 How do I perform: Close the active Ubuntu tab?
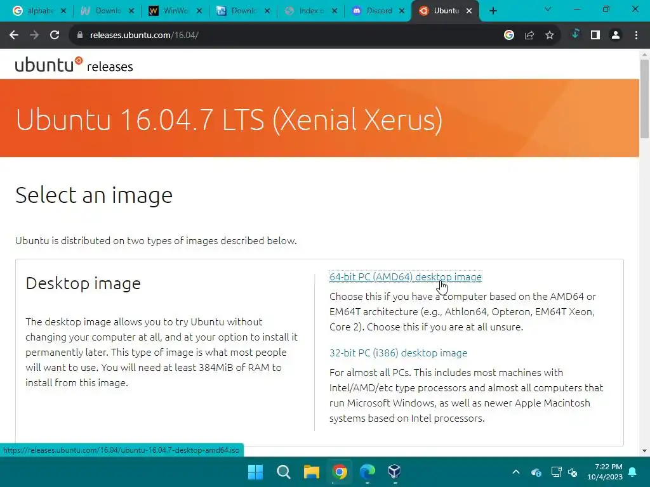point(469,11)
